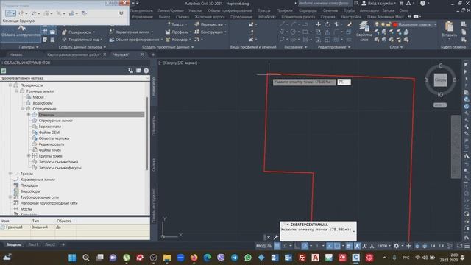Toggle the layer on/off bulb icon
The height and width of the screenshot is (265, 471).
377,24
